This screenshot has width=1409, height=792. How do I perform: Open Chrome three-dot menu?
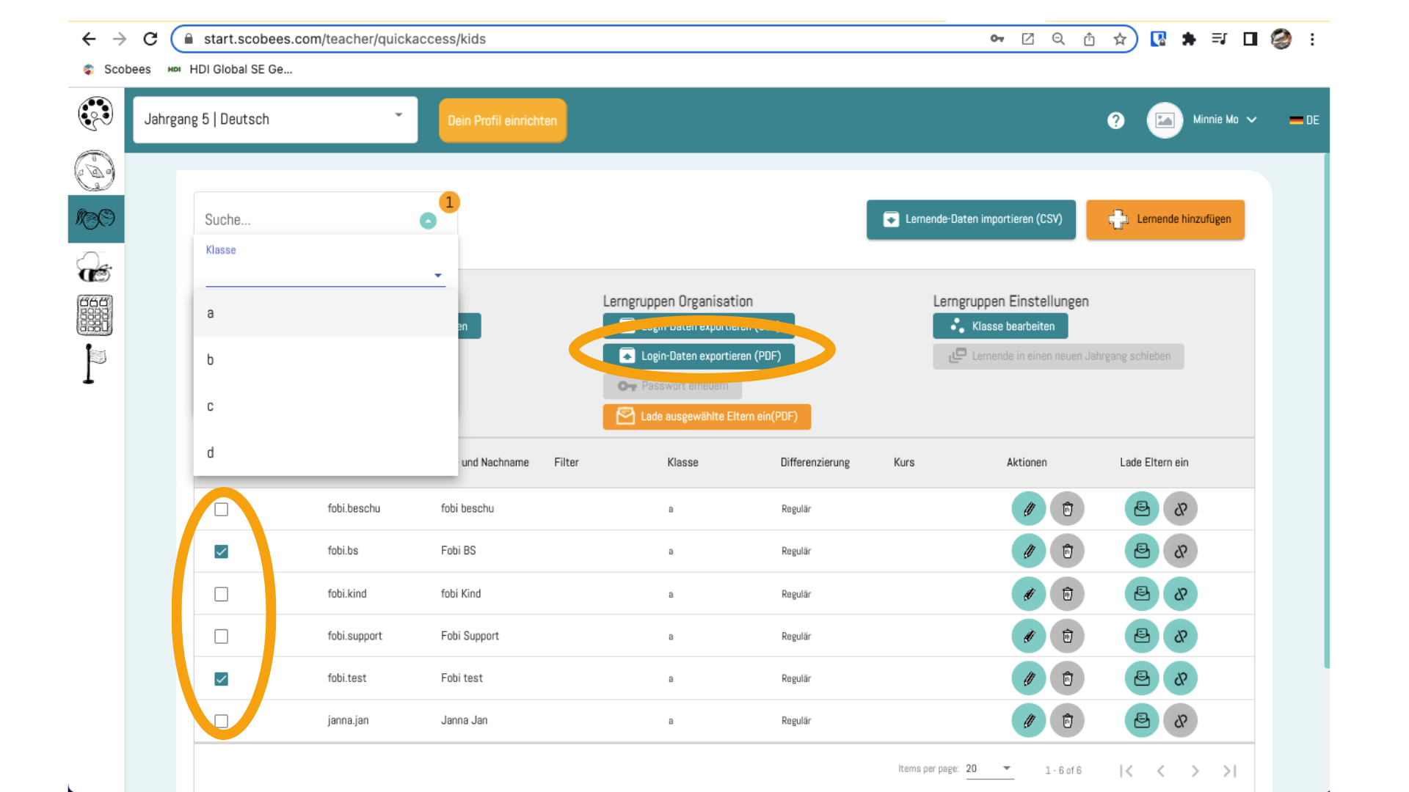point(1312,39)
